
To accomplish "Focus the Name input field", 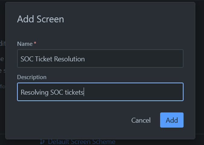I will coord(100,59).
